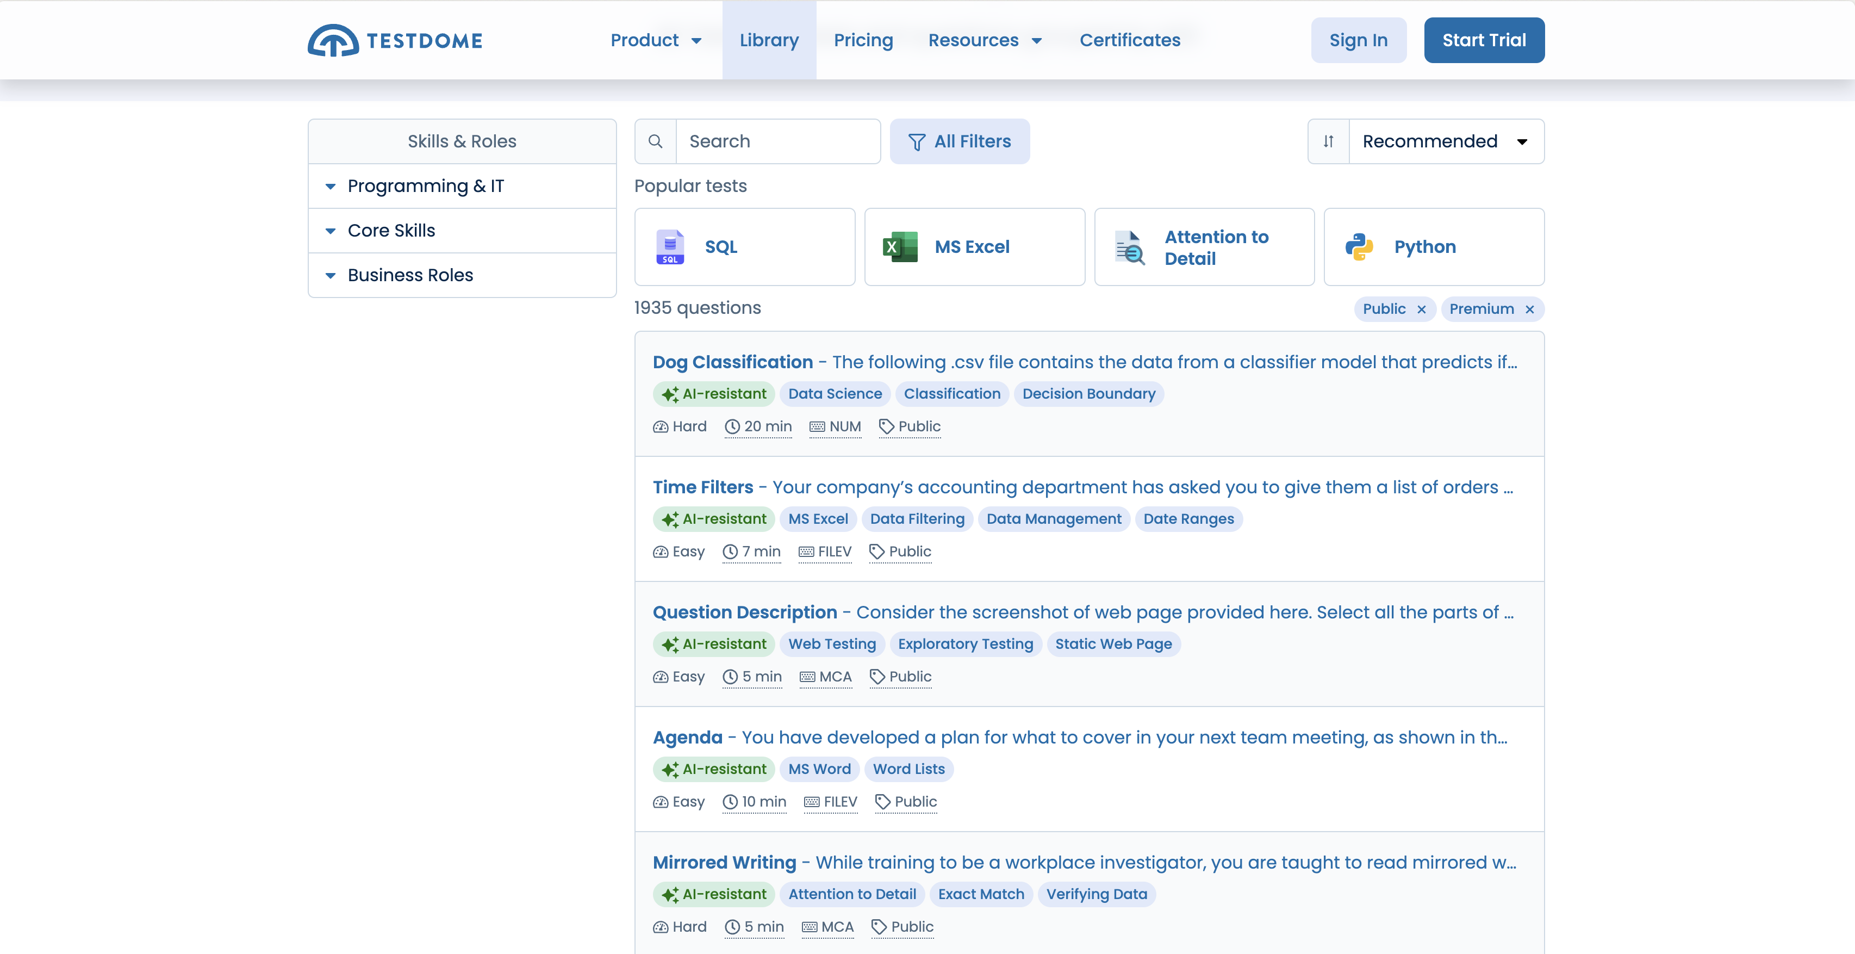Go to the Library tab
This screenshot has width=1855, height=954.
[x=769, y=40]
